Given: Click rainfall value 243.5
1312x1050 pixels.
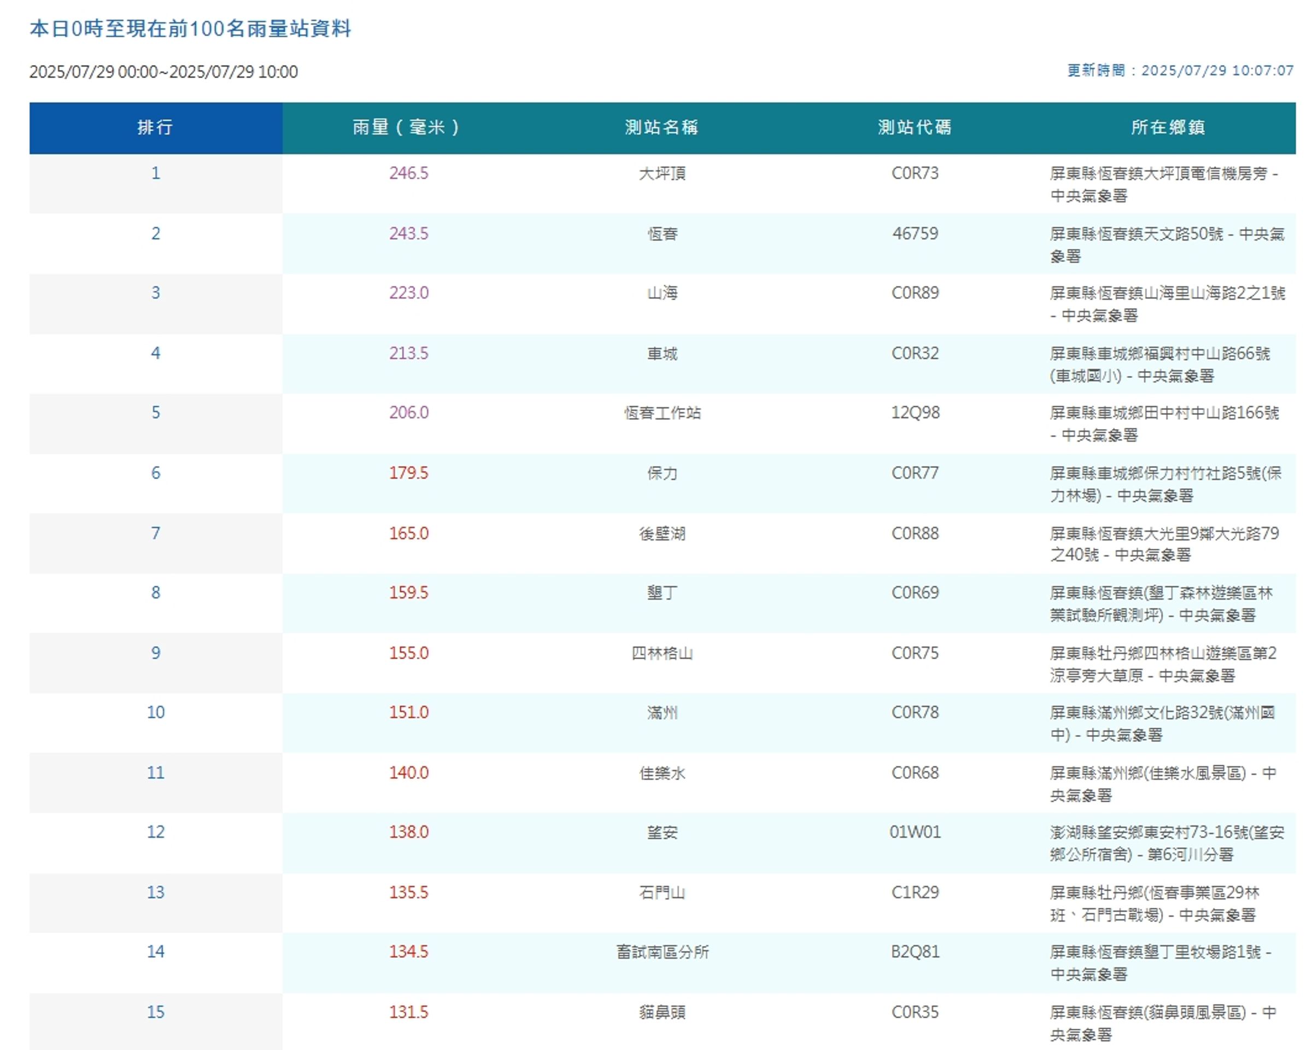Looking at the screenshot, I should pos(409,233).
